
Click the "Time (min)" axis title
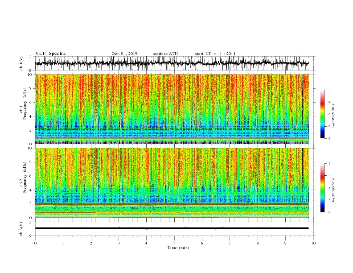pyautogui.click(x=178, y=248)
